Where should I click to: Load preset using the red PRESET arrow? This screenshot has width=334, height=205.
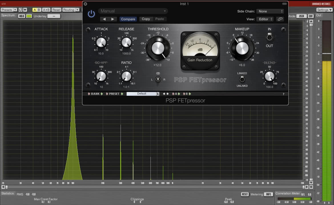[x=107, y=94]
